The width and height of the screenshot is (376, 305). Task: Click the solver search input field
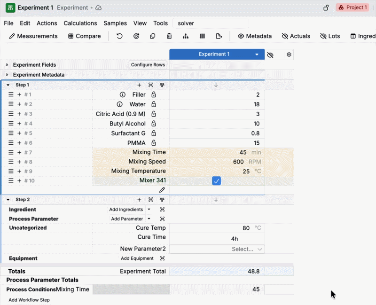click(211, 23)
